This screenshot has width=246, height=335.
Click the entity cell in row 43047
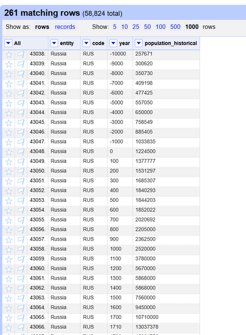pyautogui.click(x=59, y=141)
